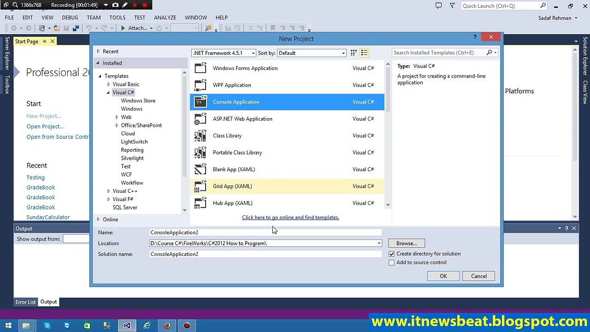Click the Find in Files toolbar icon
The image size is (590, 332).
pyautogui.click(x=208, y=28)
